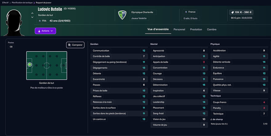Open the Prestation tab
Image resolution: width=271 pixels, height=136 pixels.
point(196,30)
